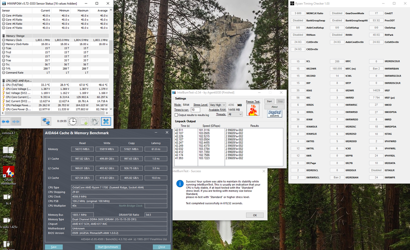The height and width of the screenshot is (250, 410).
Task: Click the tREF value '14029'
Action: pos(376,90)
